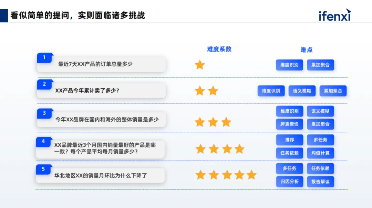Click the ifenxi logo
Viewport: 372px width, 208px height.
click(x=334, y=15)
